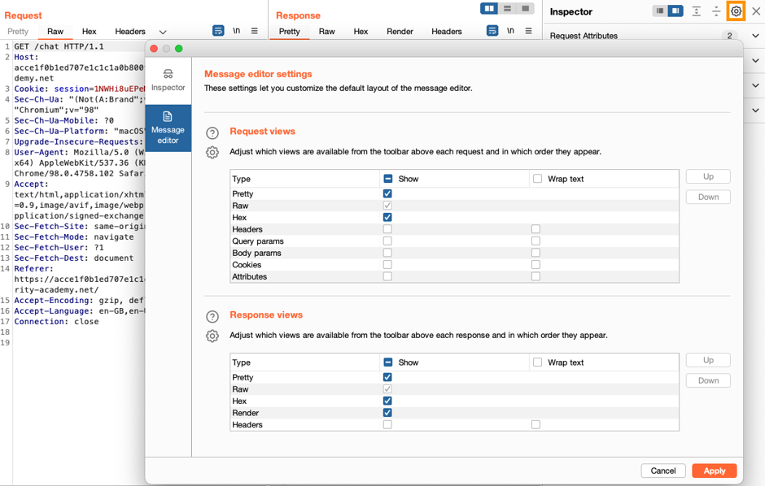765x486 pixels.
Task: Enable Show for Headers in Response views
Action: point(387,425)
